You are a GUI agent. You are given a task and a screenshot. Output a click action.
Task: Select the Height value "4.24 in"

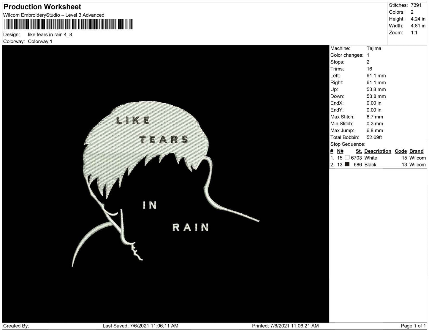418,19
